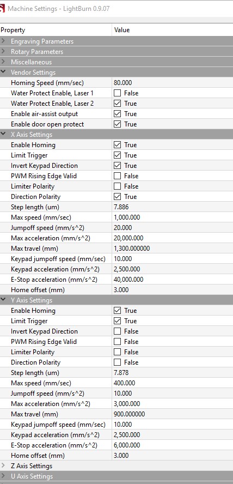This screenshot has height=484, width=233.
Task: Toggle X axis PWM Rising Edge Valid
Action: 117,176
